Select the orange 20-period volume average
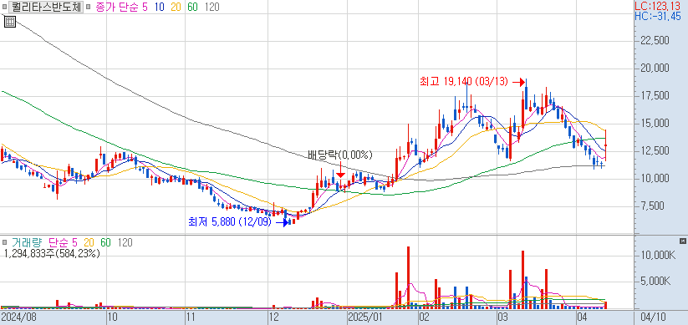Screen dimensions: 688x325 89,242
